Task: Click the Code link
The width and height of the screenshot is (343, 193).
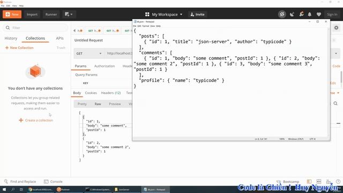Action: tap(336, 66)
